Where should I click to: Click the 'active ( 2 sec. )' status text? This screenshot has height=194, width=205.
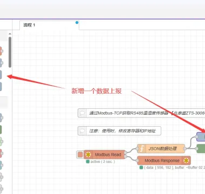click(102, 162)
